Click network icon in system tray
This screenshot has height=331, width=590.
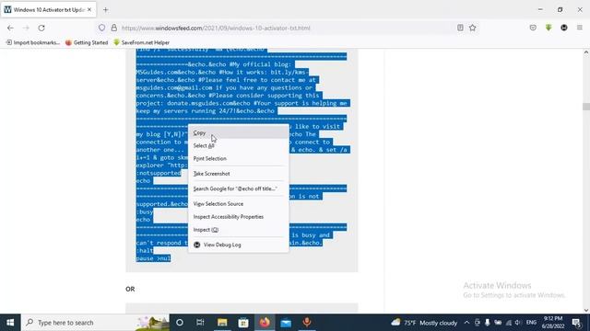pos(509,323)
